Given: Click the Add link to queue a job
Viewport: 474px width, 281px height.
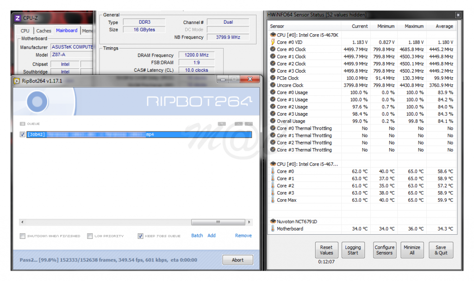Looking at the screenshot, I should tap(212, 236).
